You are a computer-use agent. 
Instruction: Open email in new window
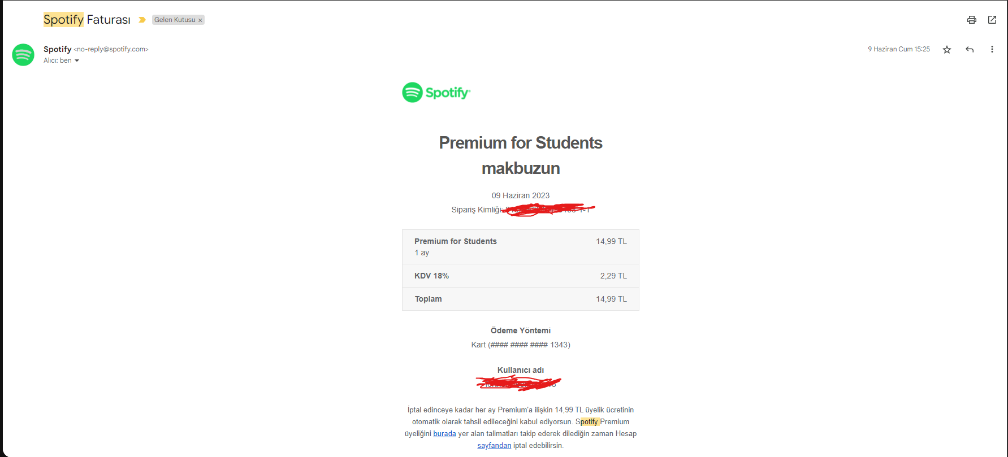pyautogui.click(x=992, y=20)
